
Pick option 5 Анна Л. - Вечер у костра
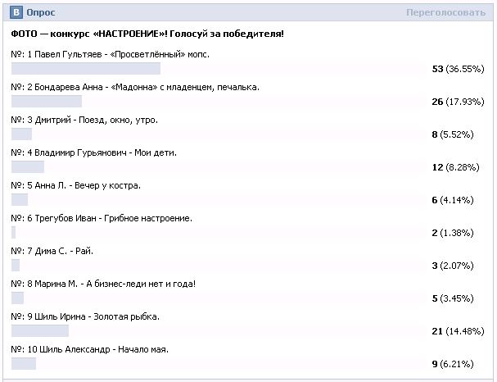point(76,185)
